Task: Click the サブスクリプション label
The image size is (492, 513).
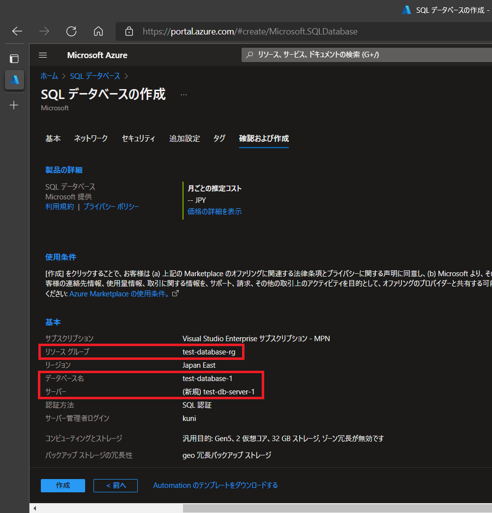Action: pyautogui.click(x=69, y=338)
